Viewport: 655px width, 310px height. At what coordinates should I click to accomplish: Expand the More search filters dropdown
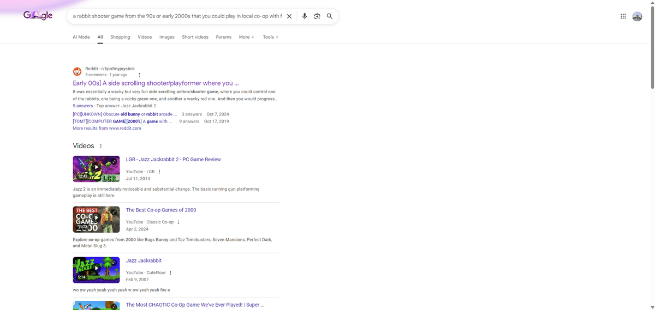246,37
